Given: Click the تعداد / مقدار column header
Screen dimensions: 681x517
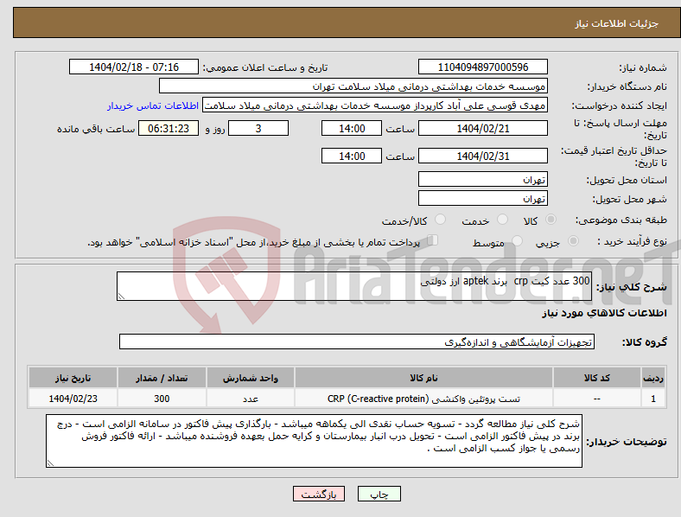Looking at the screenshot, I should [x=162, y=378].
